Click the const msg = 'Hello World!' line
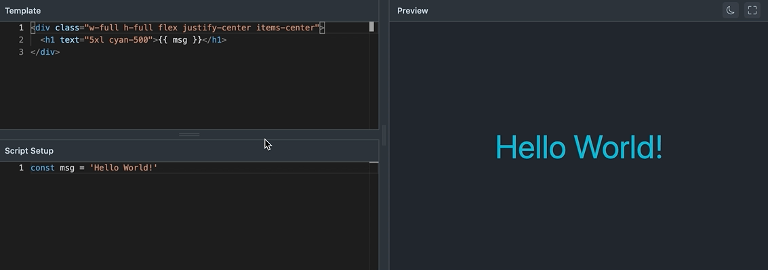This screenshot has height=270, width=768. pos(94,168)
